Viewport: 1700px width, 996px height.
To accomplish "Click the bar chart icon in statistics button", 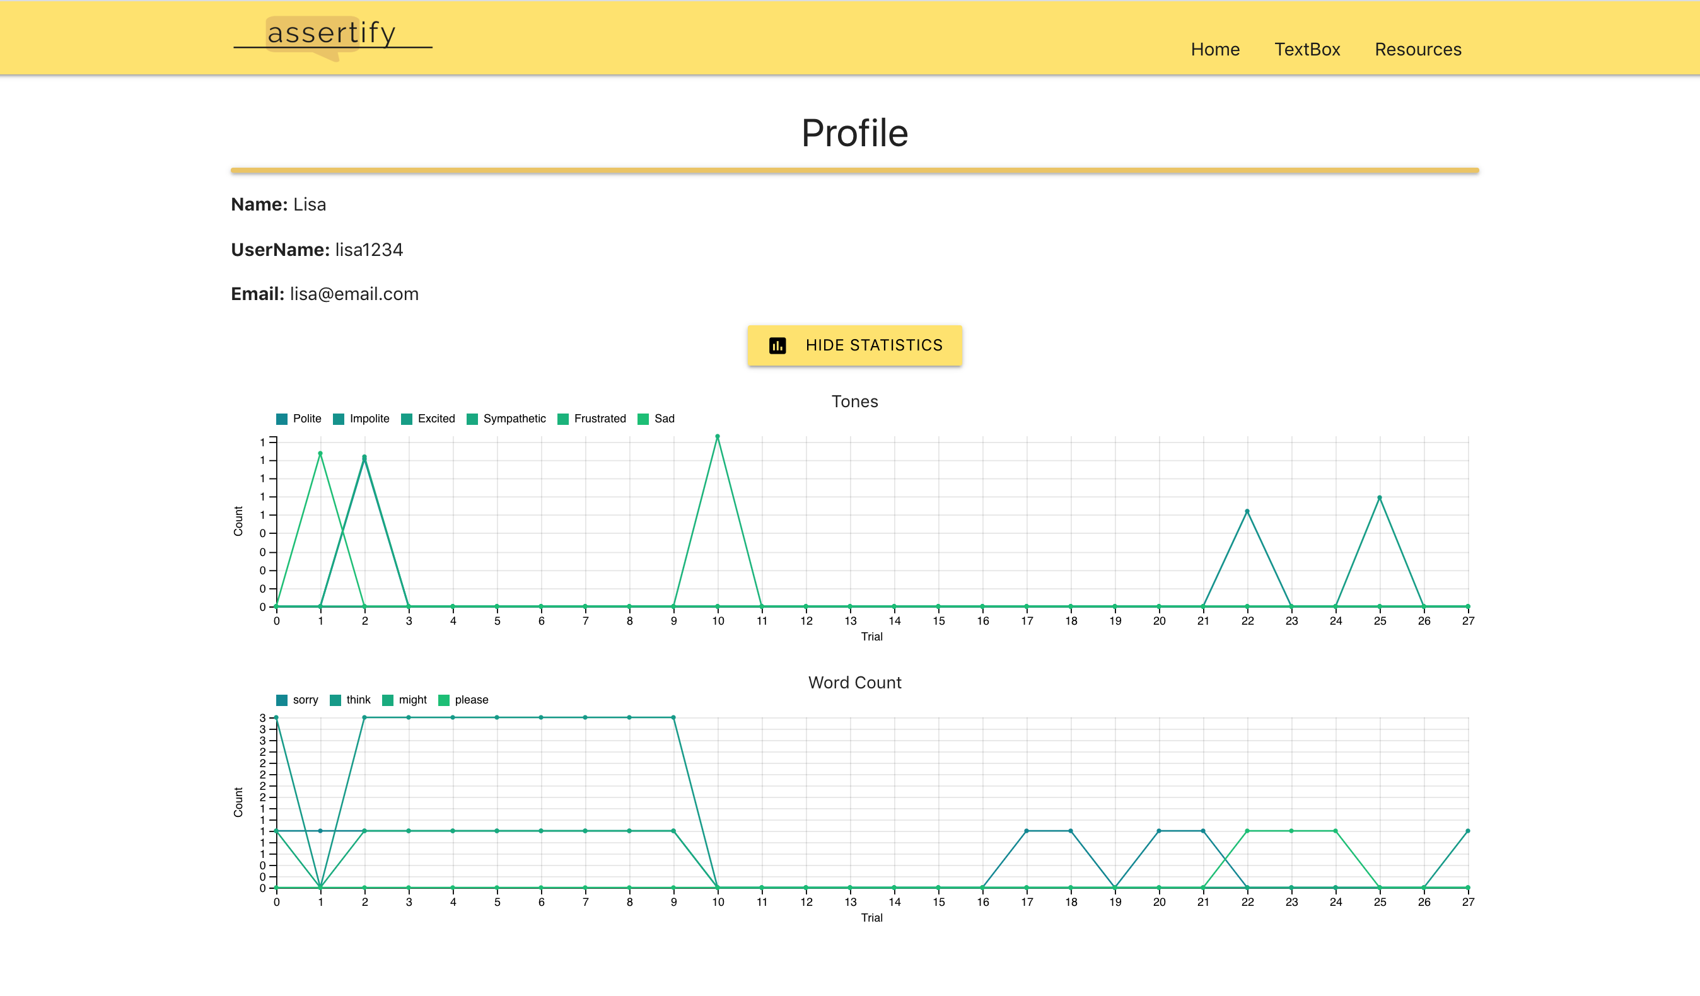I will point(777,346).
